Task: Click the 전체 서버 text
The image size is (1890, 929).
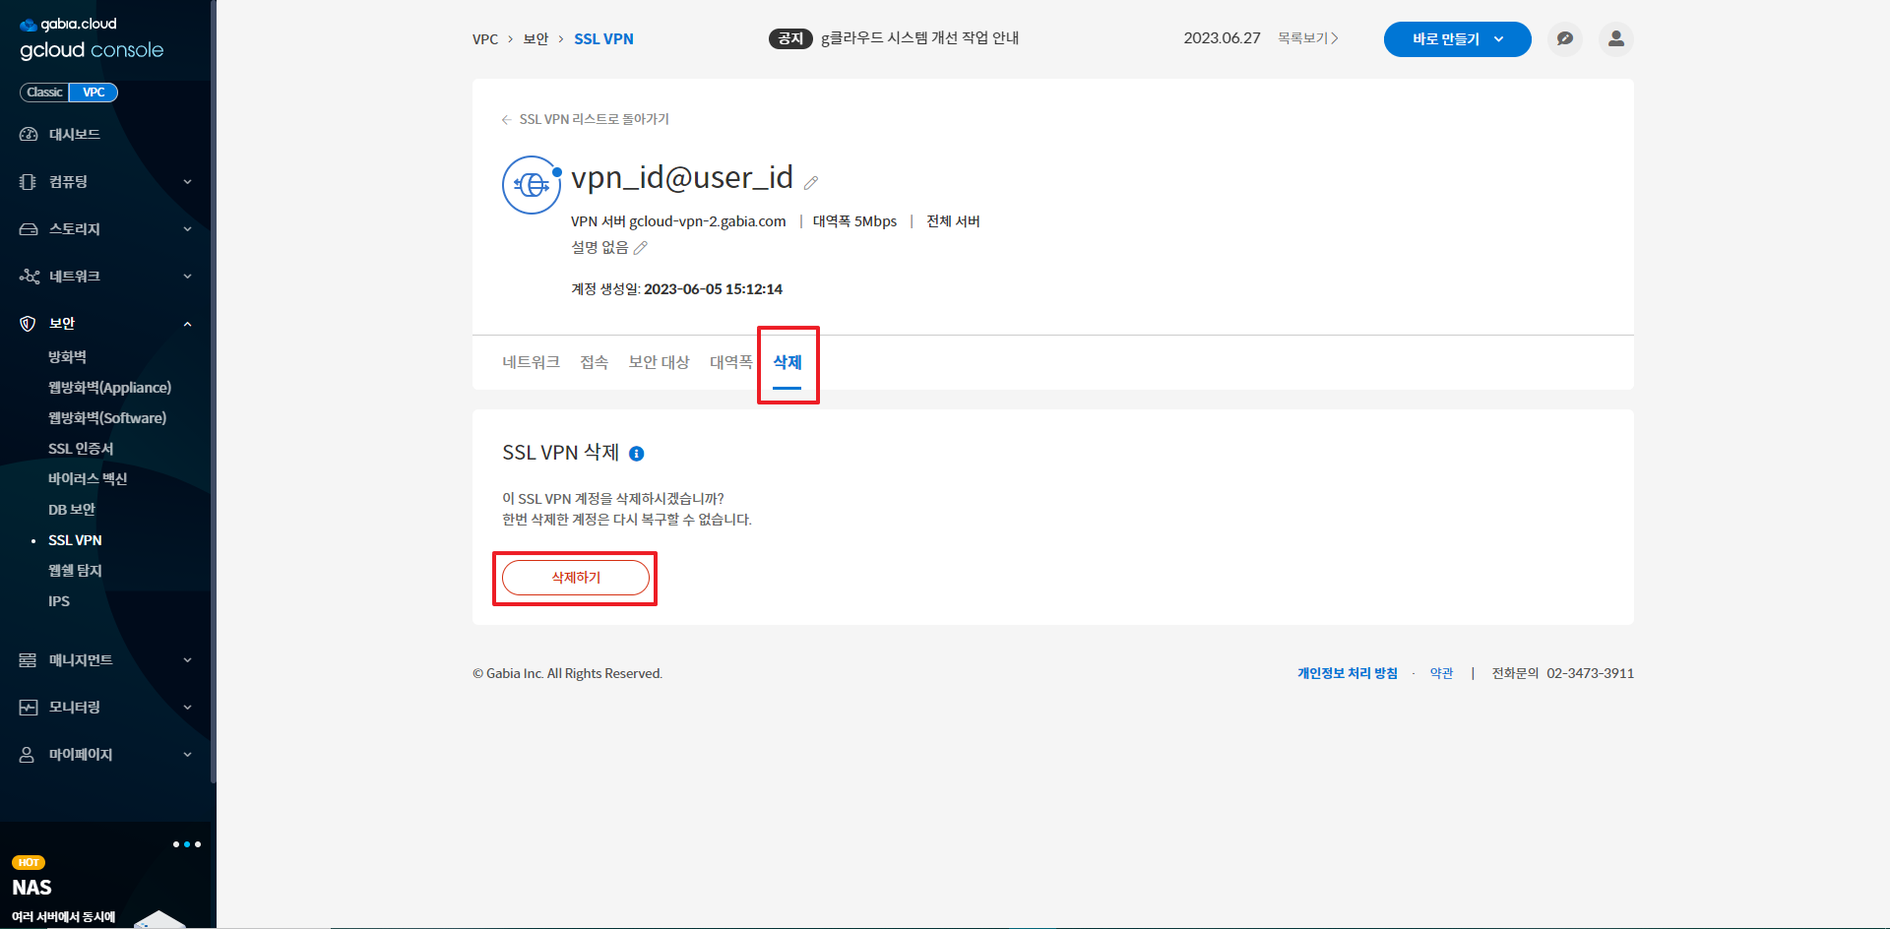Action: tap(953, 221)
